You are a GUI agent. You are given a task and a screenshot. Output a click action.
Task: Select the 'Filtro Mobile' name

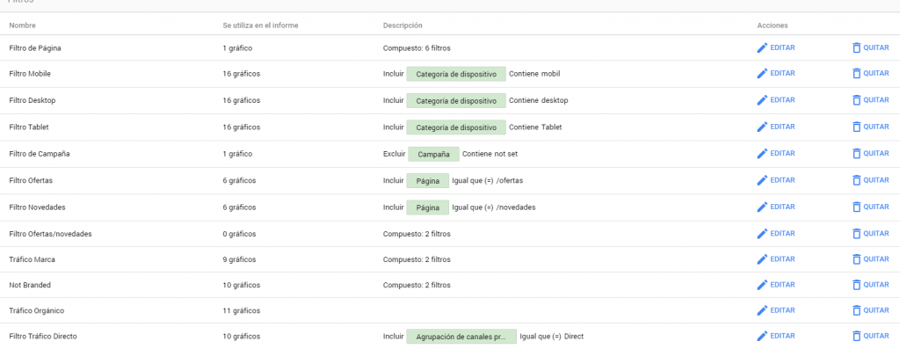pyautogui.click(x=31, y=74)
